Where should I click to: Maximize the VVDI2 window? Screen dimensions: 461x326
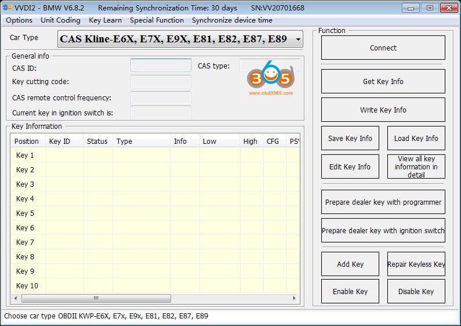430,8
